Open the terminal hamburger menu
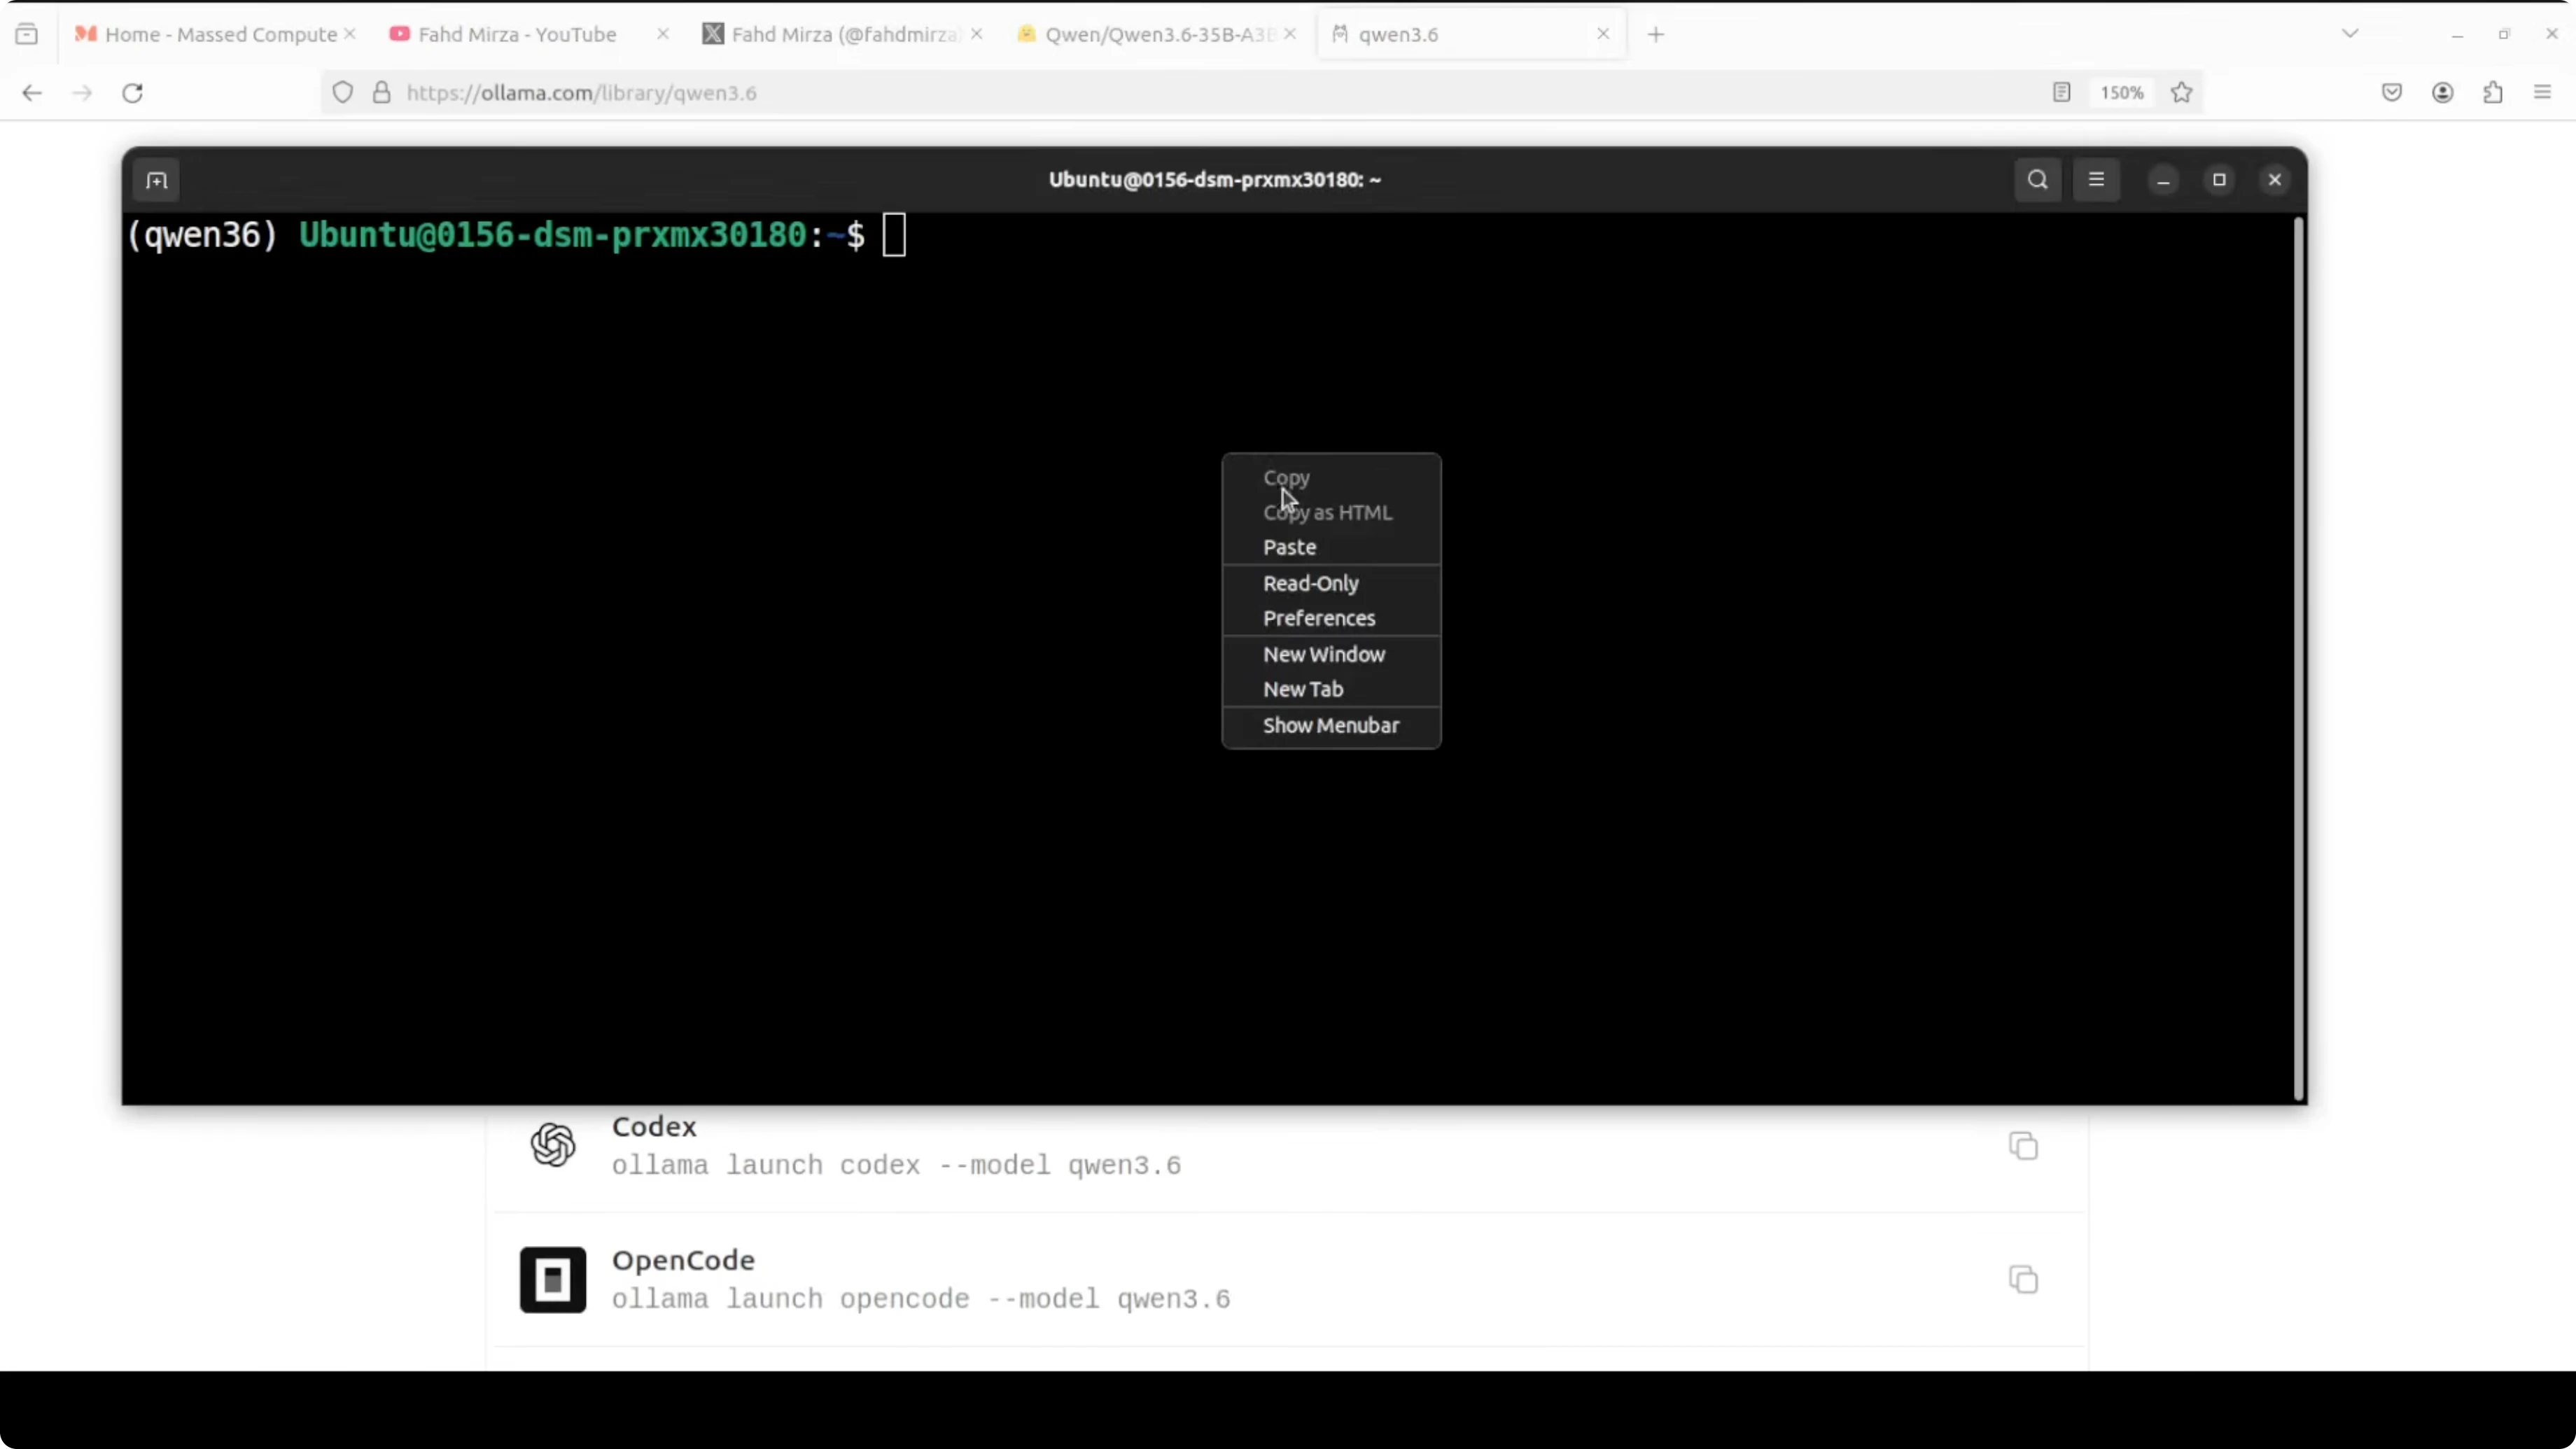The image size is (2576, 1449). [x=2096, y=180]
